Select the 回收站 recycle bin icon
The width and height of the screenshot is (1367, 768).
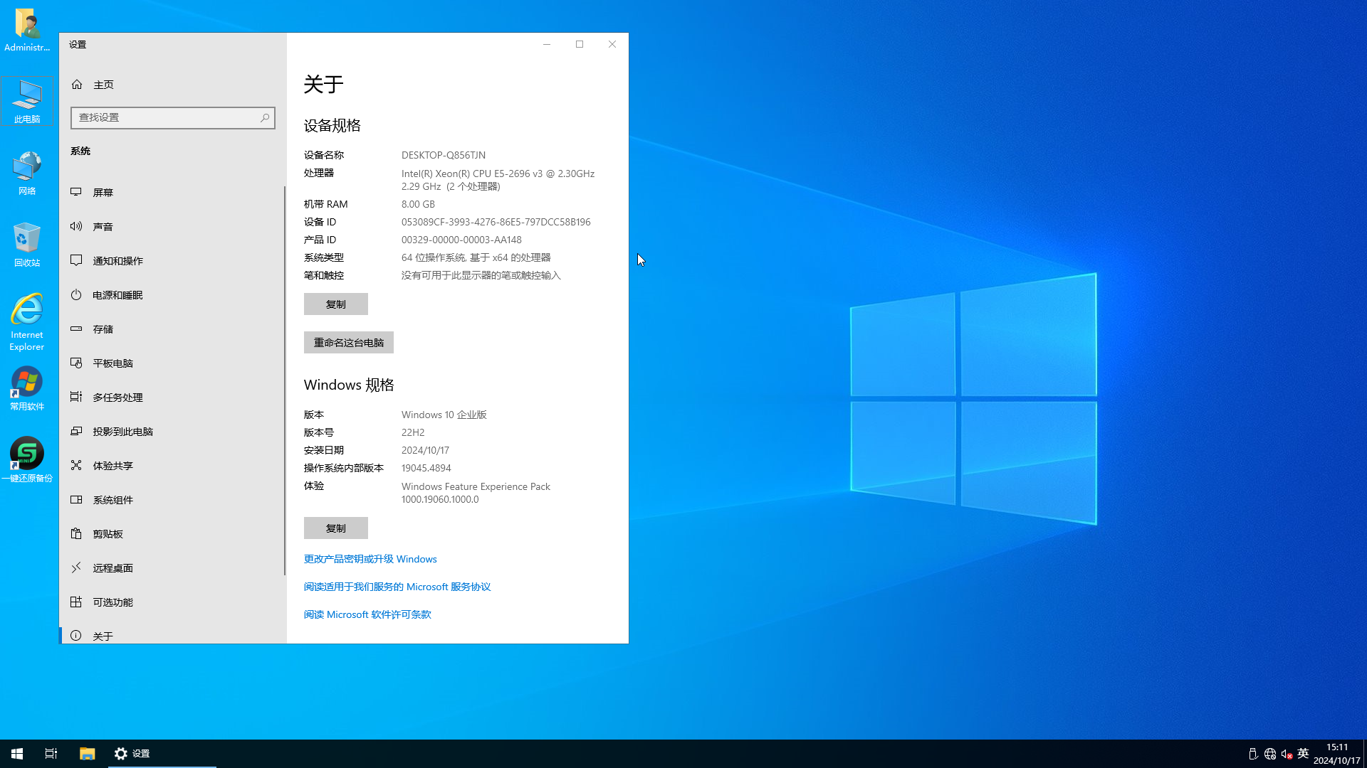[x=27, y=245]
